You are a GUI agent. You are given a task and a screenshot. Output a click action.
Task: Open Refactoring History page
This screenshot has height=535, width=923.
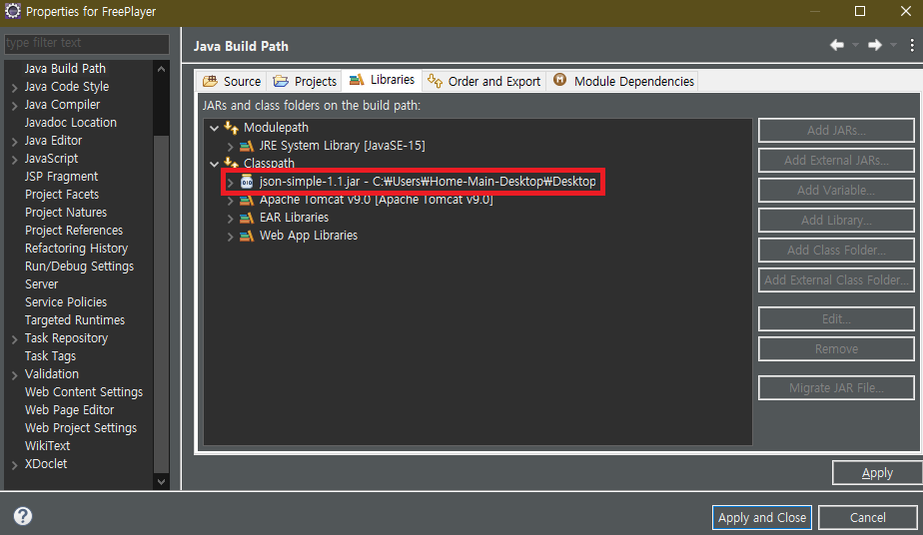point(76,249)
